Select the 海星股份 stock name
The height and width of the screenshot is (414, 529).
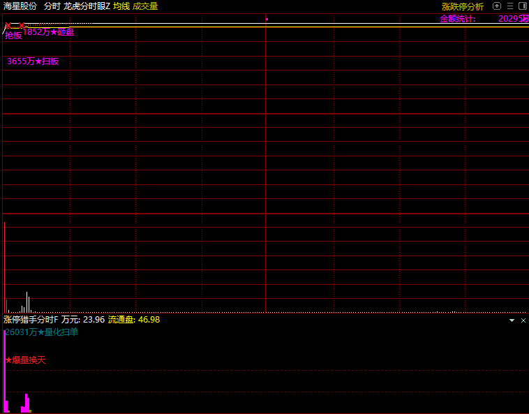pos(20,6)
